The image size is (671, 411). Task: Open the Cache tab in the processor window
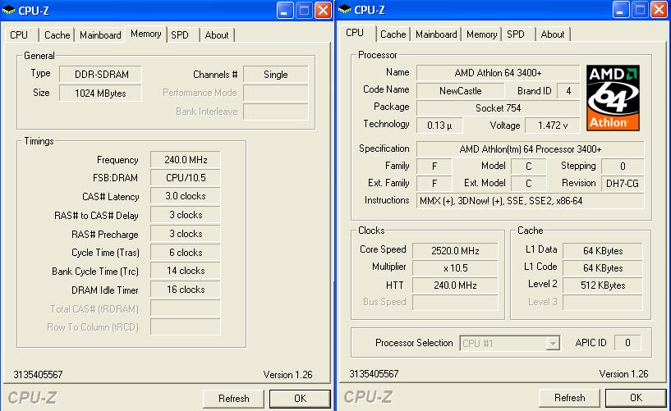point(393,34)
